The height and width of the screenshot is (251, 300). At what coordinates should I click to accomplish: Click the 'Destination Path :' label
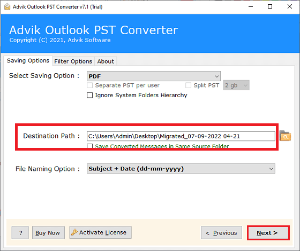coord(51,136)
